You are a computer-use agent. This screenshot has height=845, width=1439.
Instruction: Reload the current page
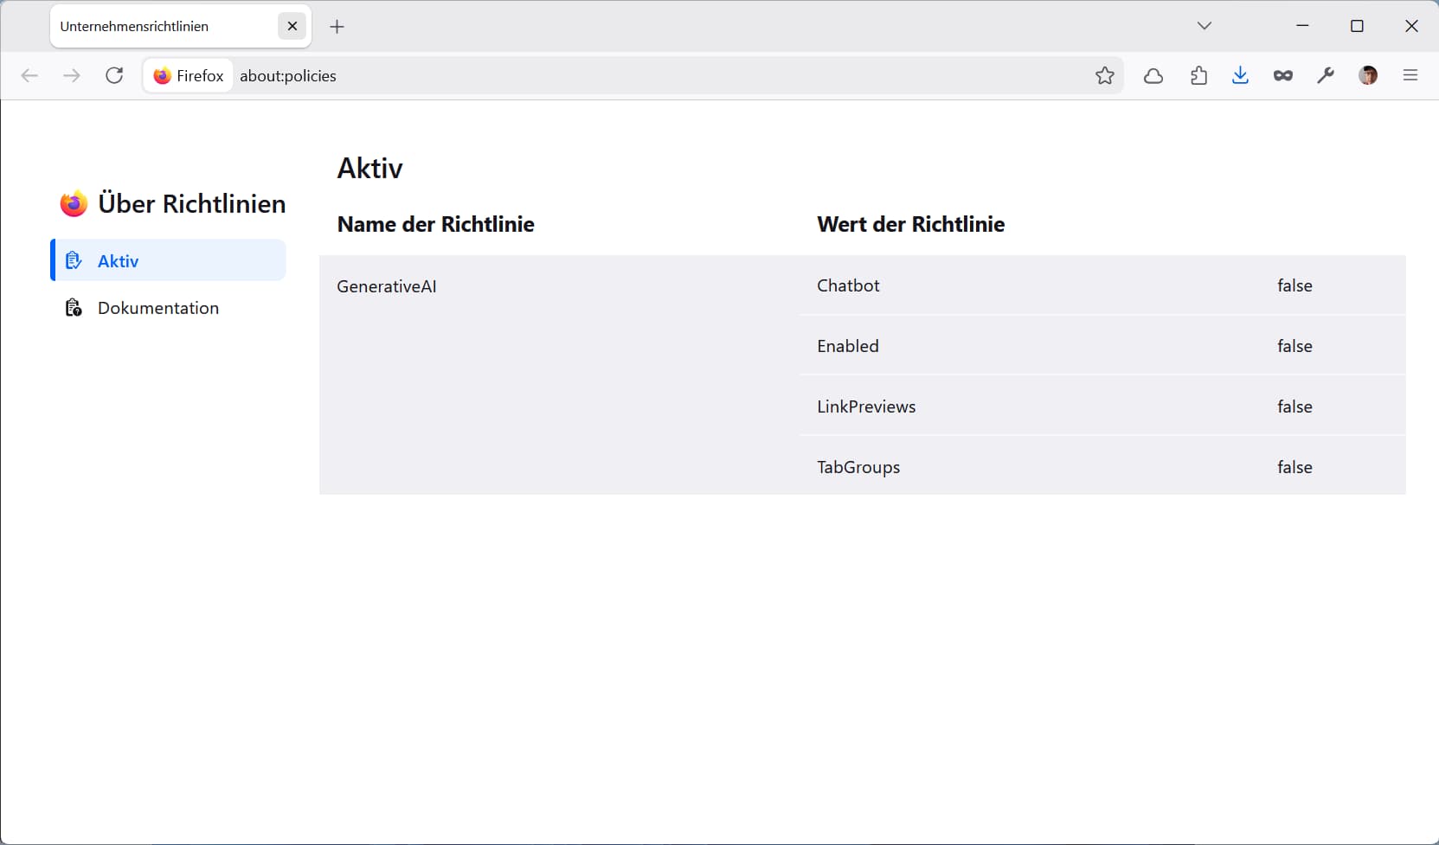point(114,76)
